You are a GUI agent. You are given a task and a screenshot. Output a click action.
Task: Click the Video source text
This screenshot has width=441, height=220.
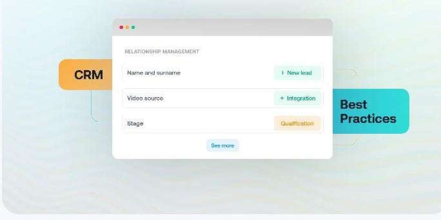click(x=145, y=98)
